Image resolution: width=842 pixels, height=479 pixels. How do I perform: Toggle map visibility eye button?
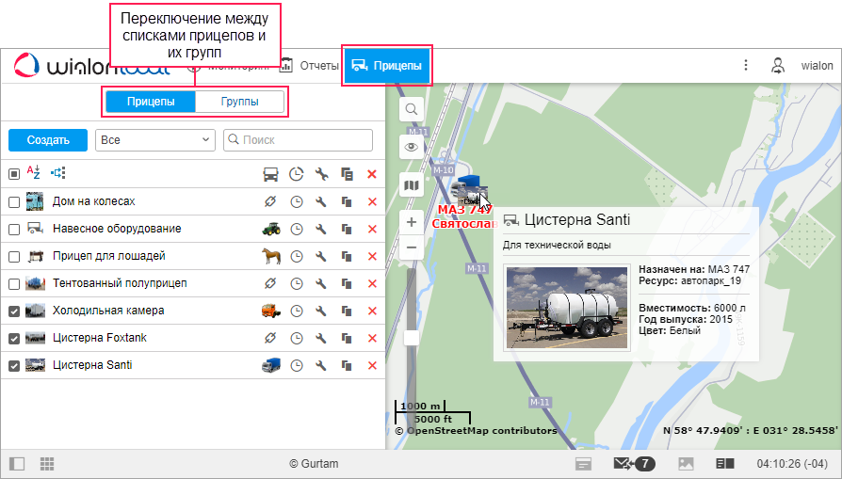click(x=412, y=147)
